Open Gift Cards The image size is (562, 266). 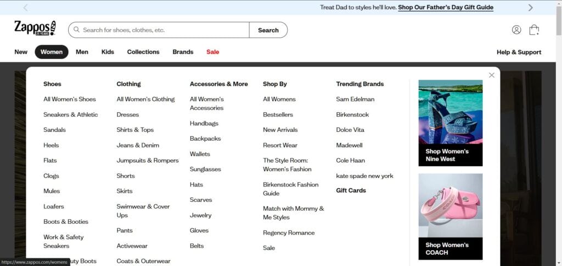351,190
